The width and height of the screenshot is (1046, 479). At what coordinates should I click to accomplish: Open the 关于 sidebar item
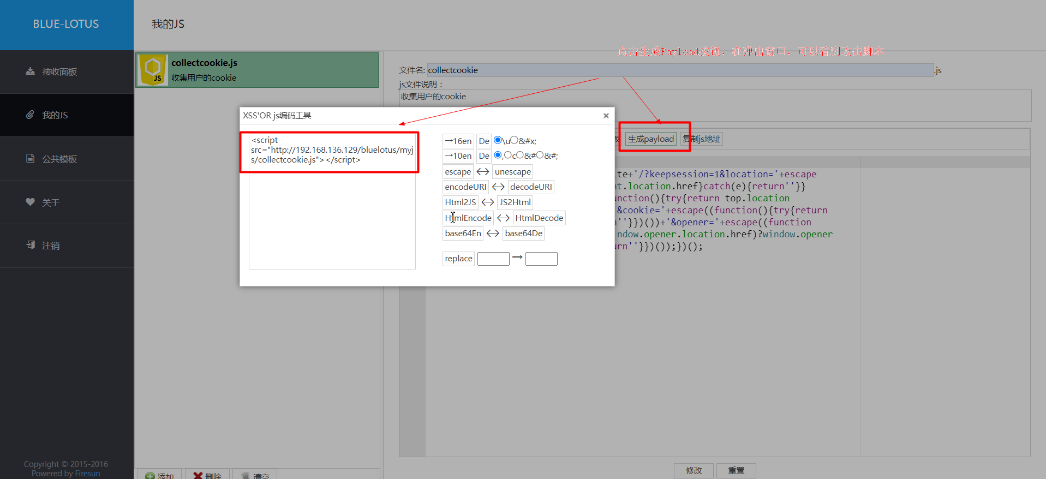[67, 202]
